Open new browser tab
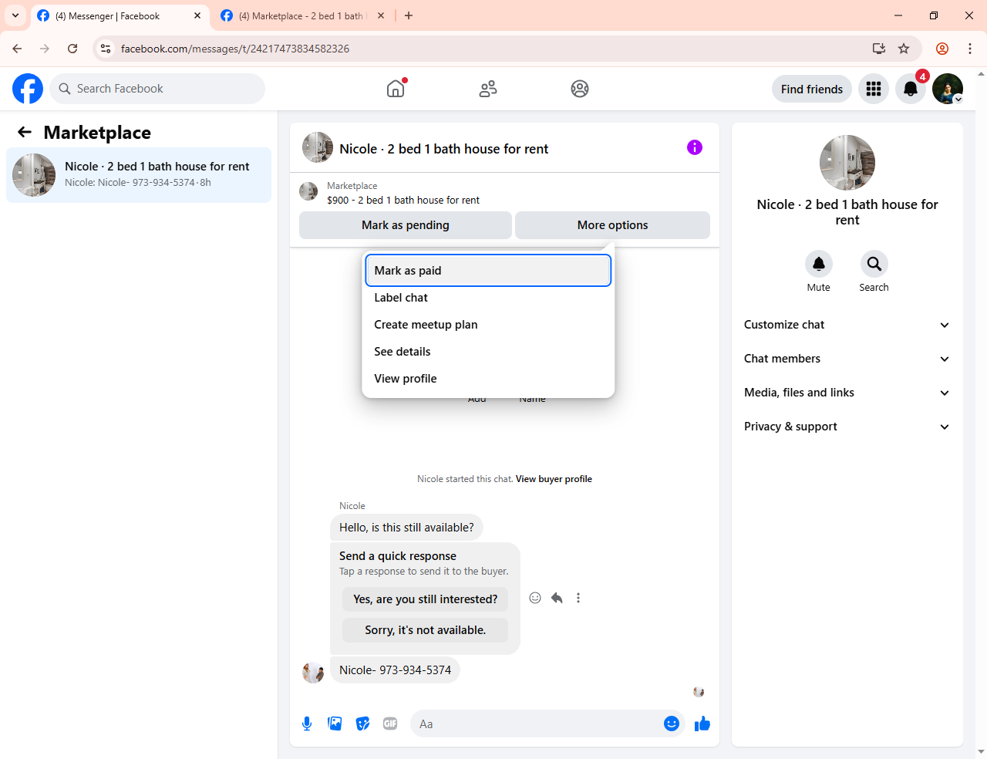Viewport: 987px width, 759px height. 409,15
